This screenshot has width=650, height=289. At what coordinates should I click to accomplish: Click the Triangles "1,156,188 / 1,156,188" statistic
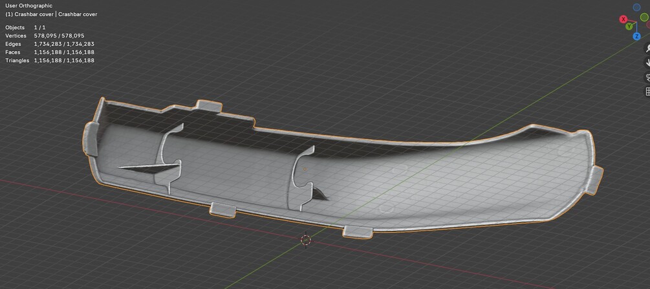(64, 61)
